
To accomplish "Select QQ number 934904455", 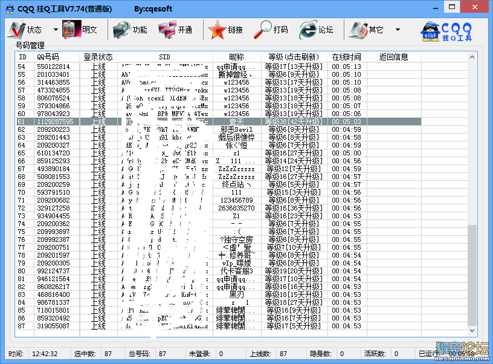I will (x=53, y=216).
